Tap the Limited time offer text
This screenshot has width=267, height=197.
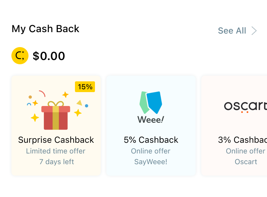point(56,151)
